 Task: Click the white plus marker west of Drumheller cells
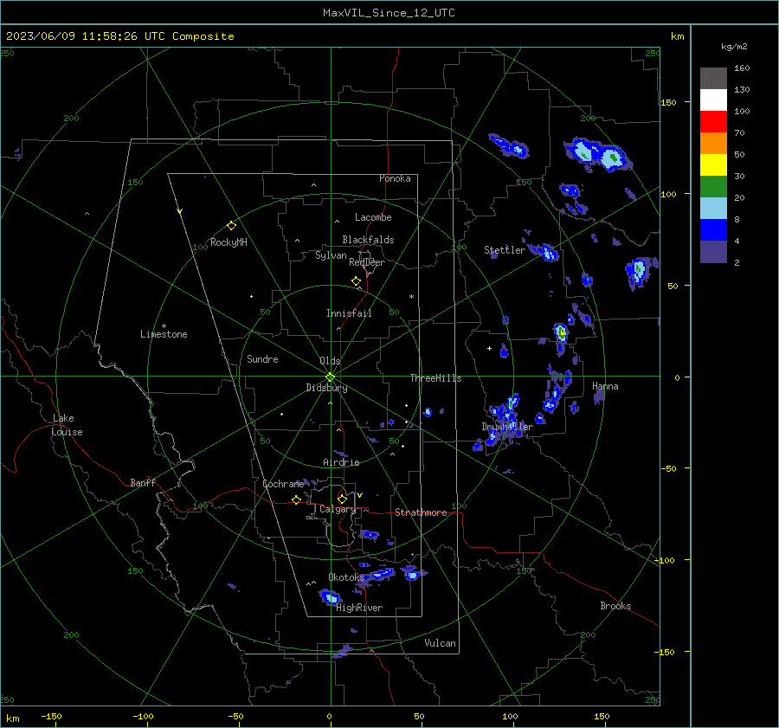coord(489,348)
